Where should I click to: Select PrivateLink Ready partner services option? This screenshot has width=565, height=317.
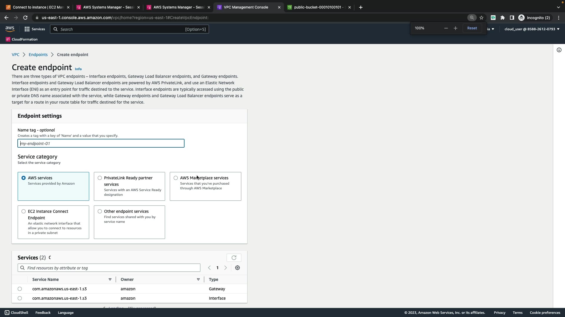[100, 178]
